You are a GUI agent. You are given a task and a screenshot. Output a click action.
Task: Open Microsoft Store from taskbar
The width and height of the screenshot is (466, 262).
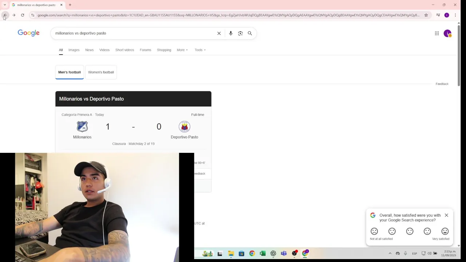tap(241, 254)
